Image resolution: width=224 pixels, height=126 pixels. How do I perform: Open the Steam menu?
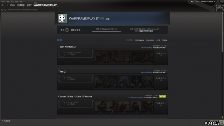tap(3, 1)
